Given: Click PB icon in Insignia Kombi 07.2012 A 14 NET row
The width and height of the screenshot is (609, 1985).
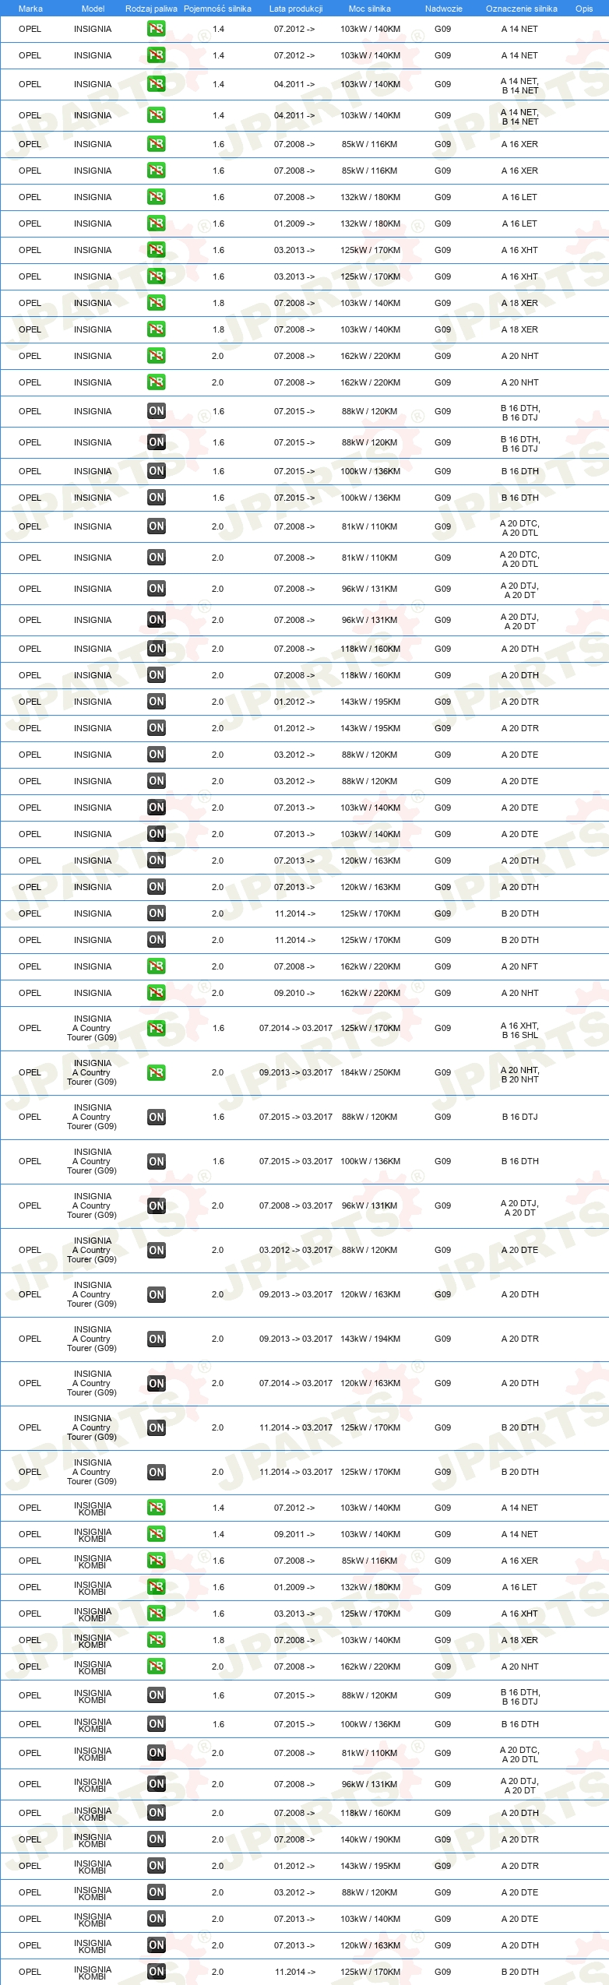Looking at the screenshot, I should pyautogui.click(x=156, y=1508).
